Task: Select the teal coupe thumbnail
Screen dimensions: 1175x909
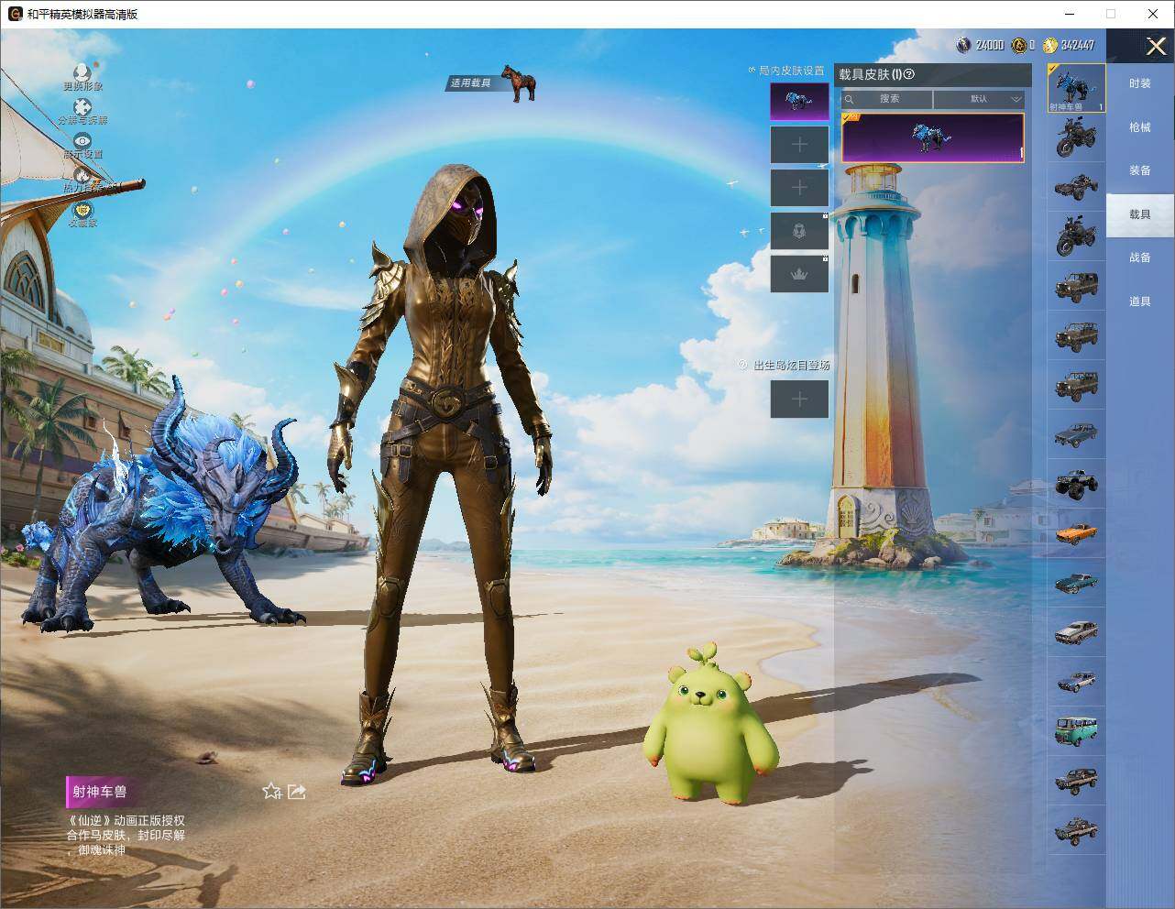Action: point(1076,583)
